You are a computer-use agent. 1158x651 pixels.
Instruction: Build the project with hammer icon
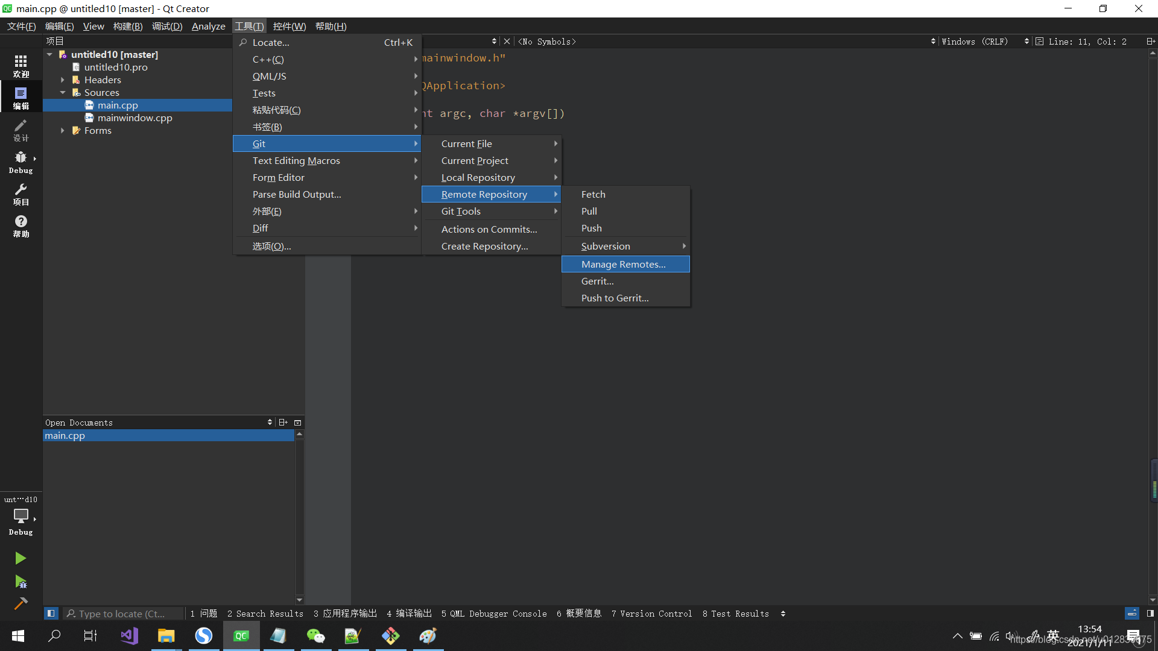(x=21, y=603)
